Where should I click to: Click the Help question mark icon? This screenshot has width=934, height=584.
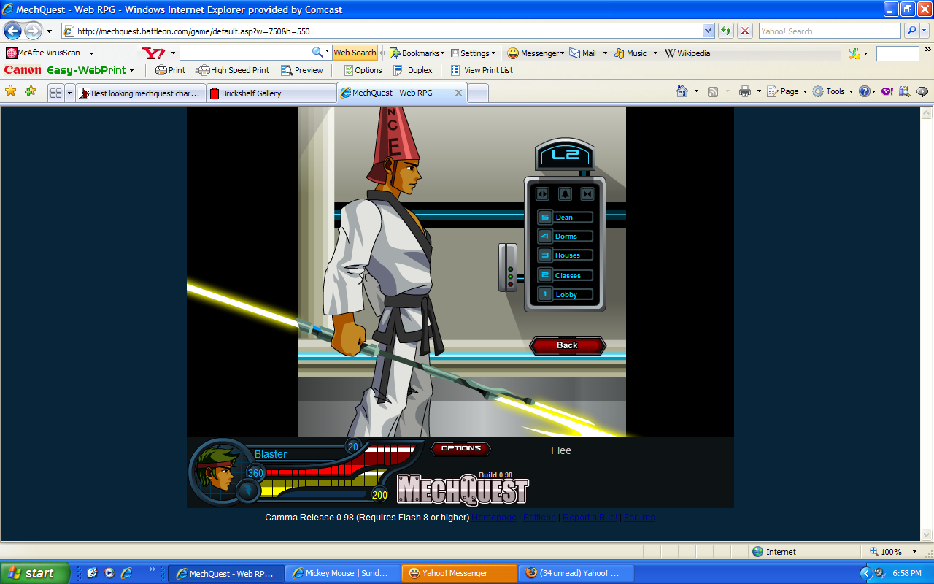(x=864, y=91)
